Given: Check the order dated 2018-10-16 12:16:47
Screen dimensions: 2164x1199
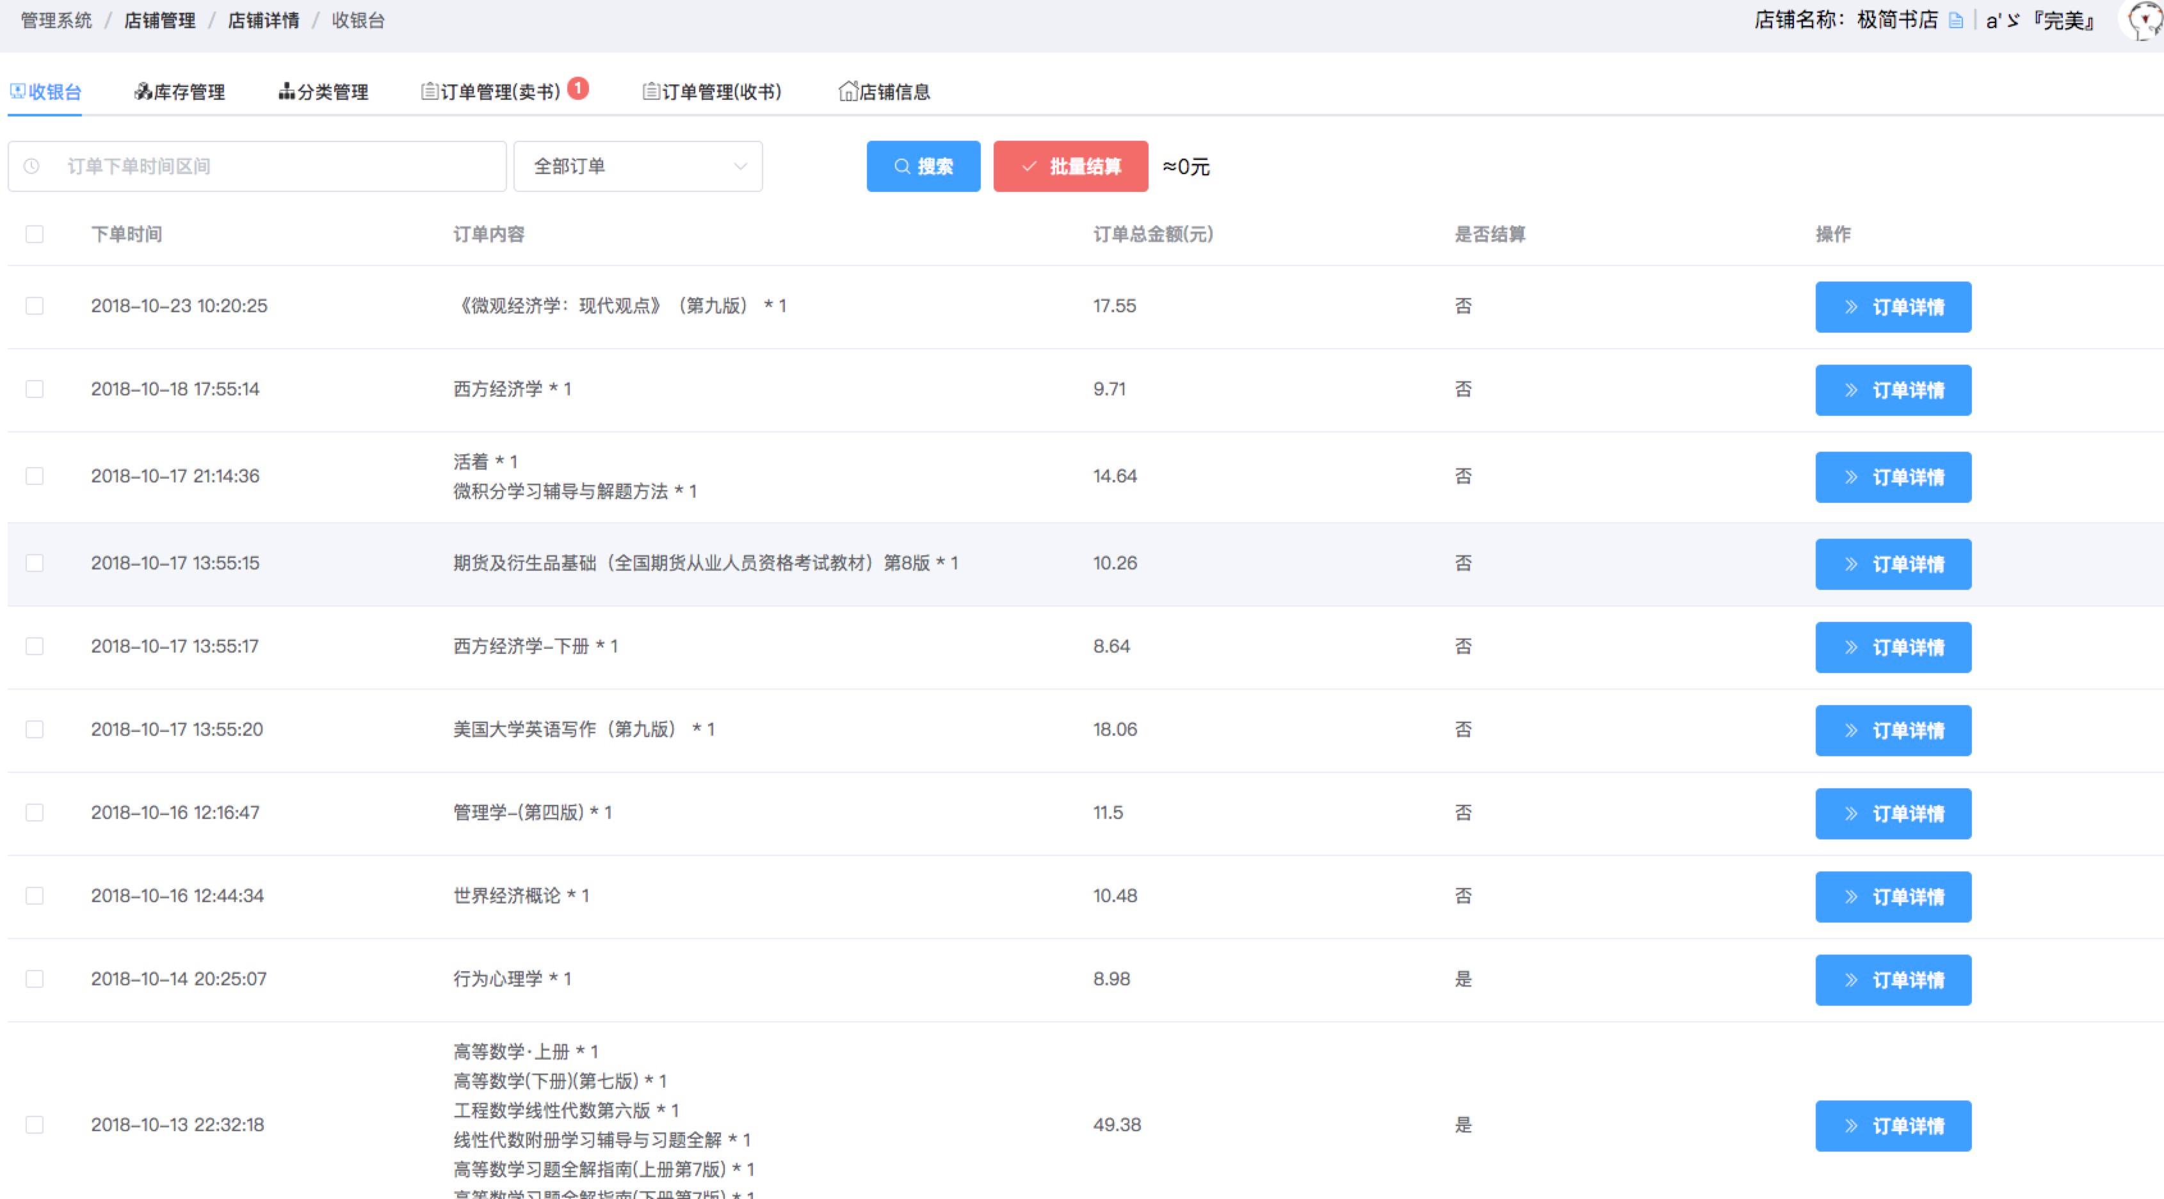Looking at the screenshot, I should tap(35, 812).
